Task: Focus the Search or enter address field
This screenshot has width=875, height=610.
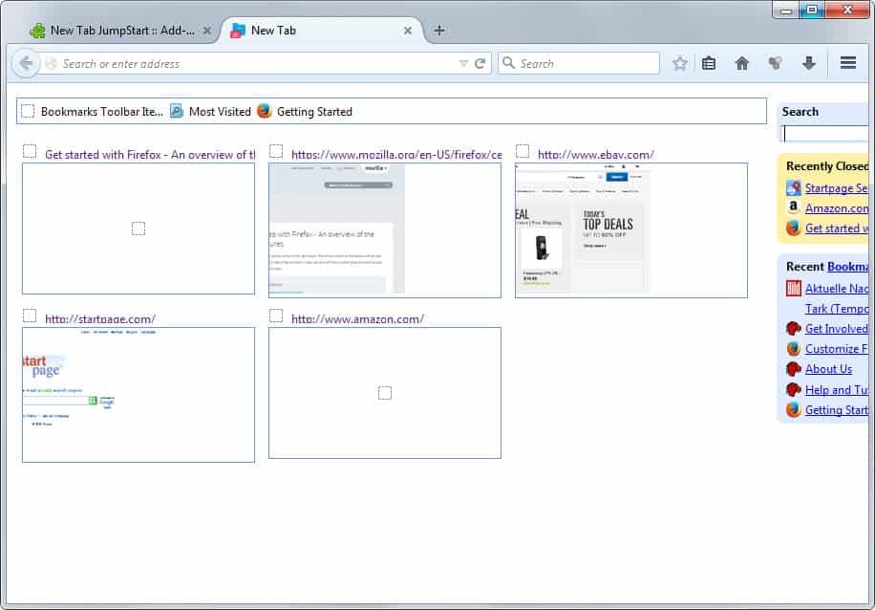Action: tap(257, 64)
